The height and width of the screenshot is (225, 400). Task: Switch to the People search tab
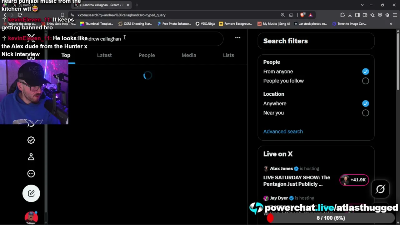pos(147,55)
